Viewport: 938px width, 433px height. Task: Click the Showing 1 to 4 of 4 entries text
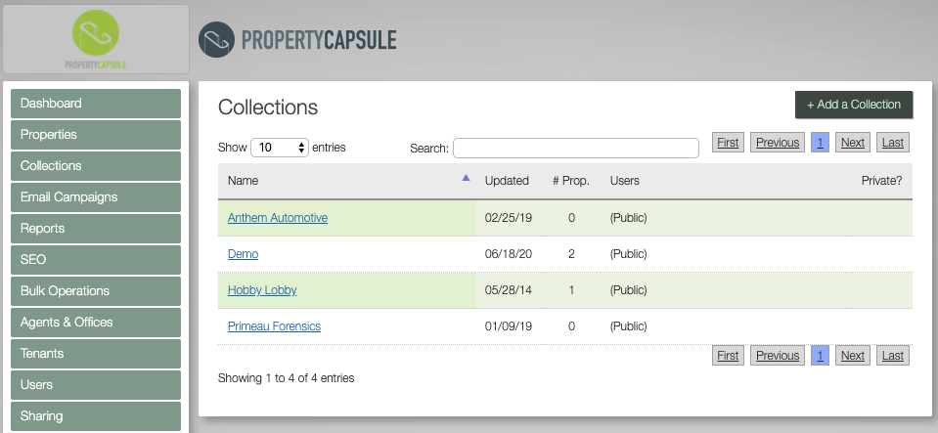[x=286, y=378]
